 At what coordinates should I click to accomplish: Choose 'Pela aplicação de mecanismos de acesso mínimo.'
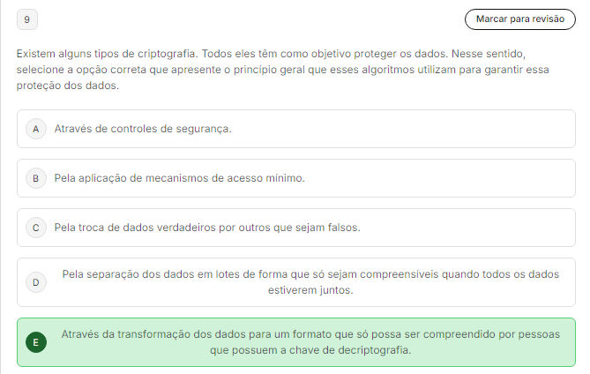[179, 178]
